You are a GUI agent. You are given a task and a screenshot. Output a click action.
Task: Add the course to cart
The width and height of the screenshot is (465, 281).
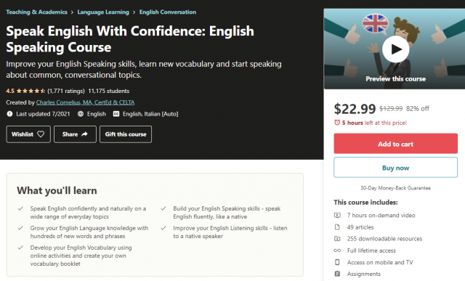click(x=395, y=144)
